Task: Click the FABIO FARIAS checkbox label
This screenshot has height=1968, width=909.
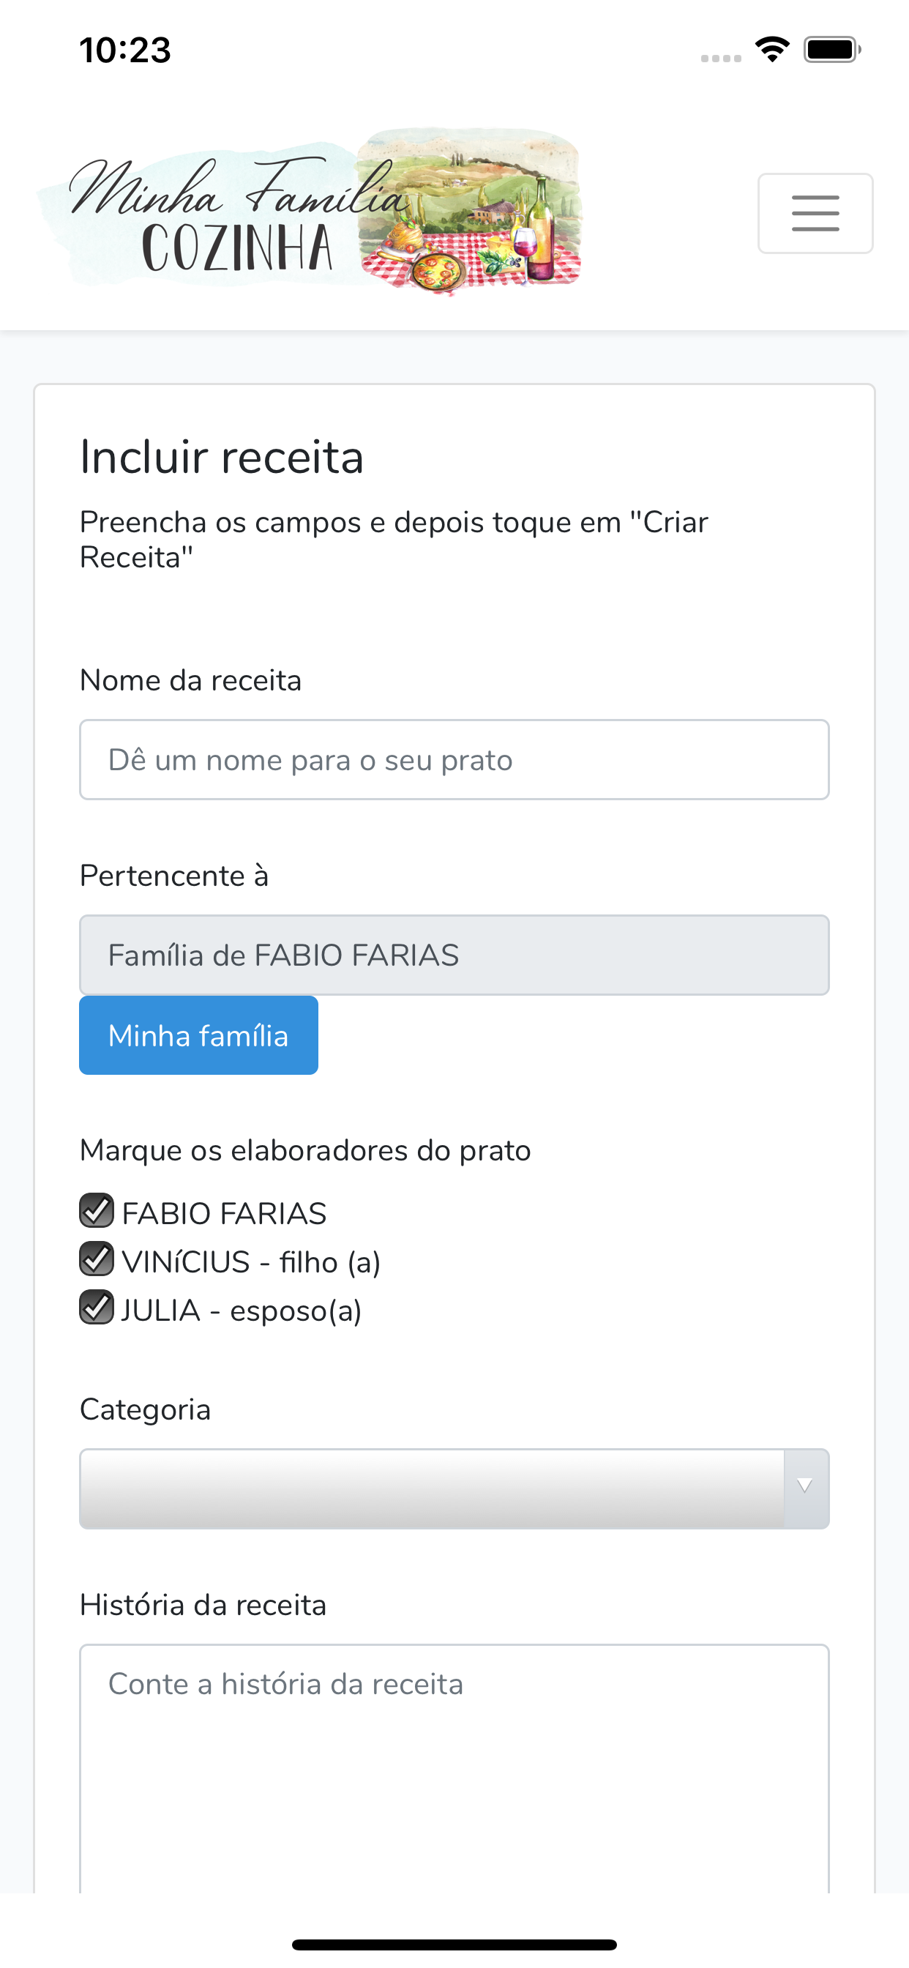Action: coord(224,1214)
